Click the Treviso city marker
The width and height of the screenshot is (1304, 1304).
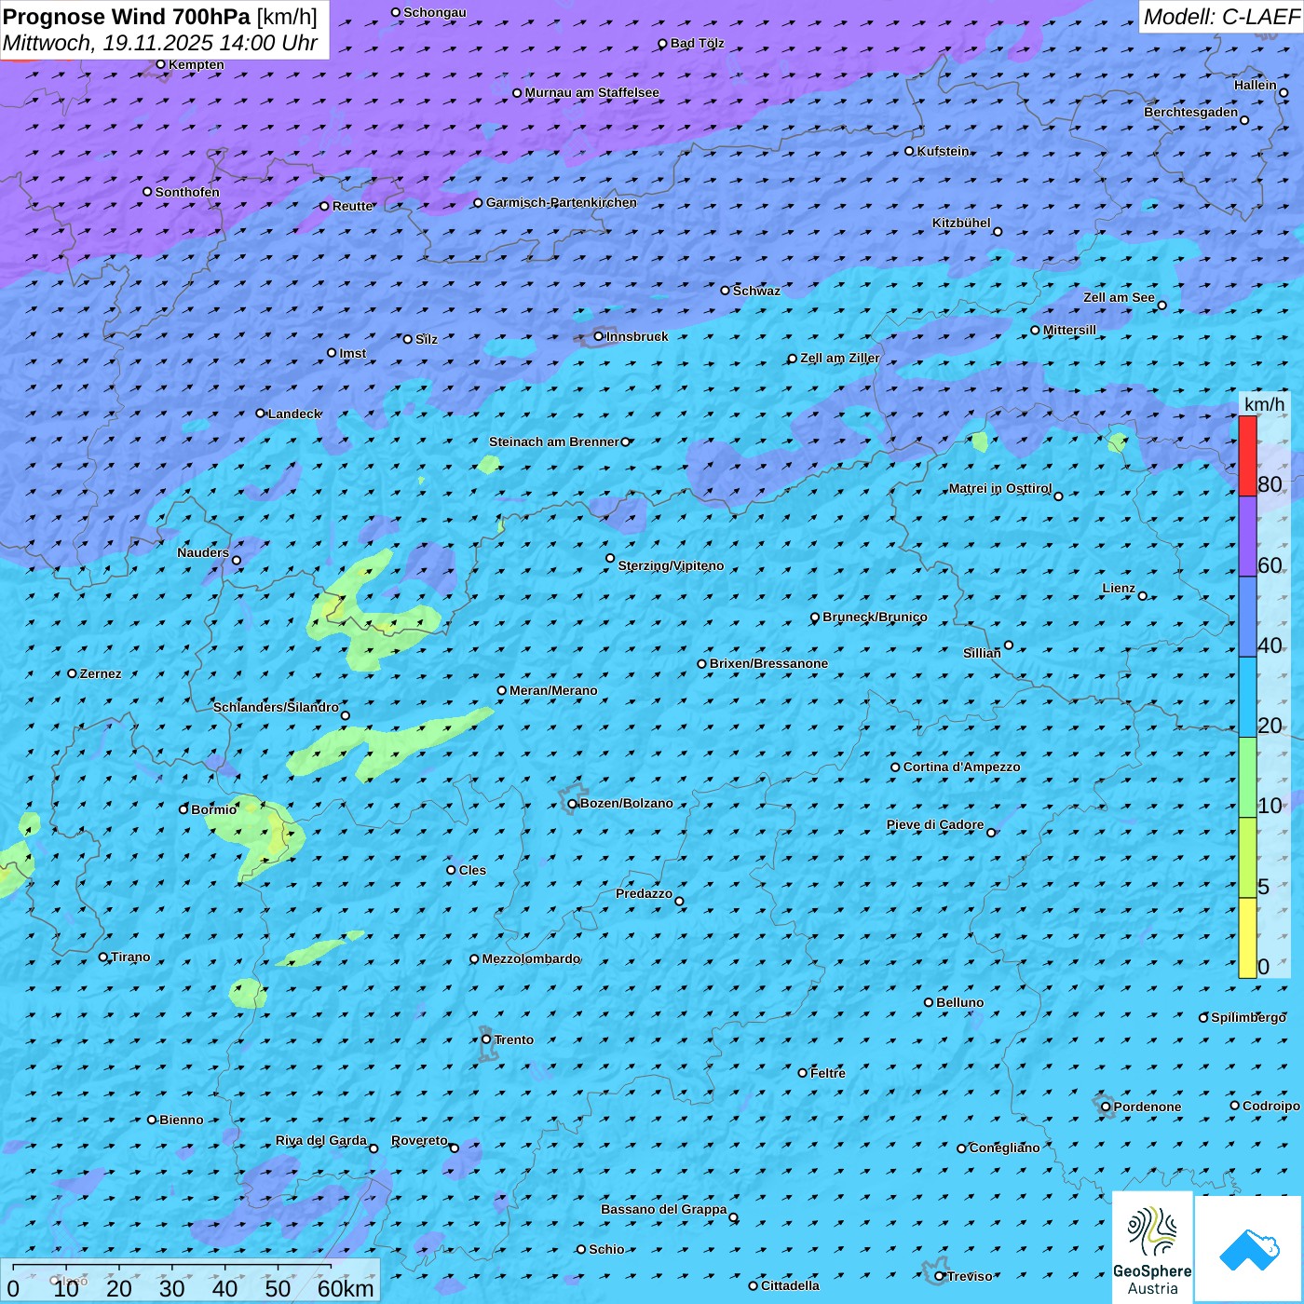(x=940, y=1276)
